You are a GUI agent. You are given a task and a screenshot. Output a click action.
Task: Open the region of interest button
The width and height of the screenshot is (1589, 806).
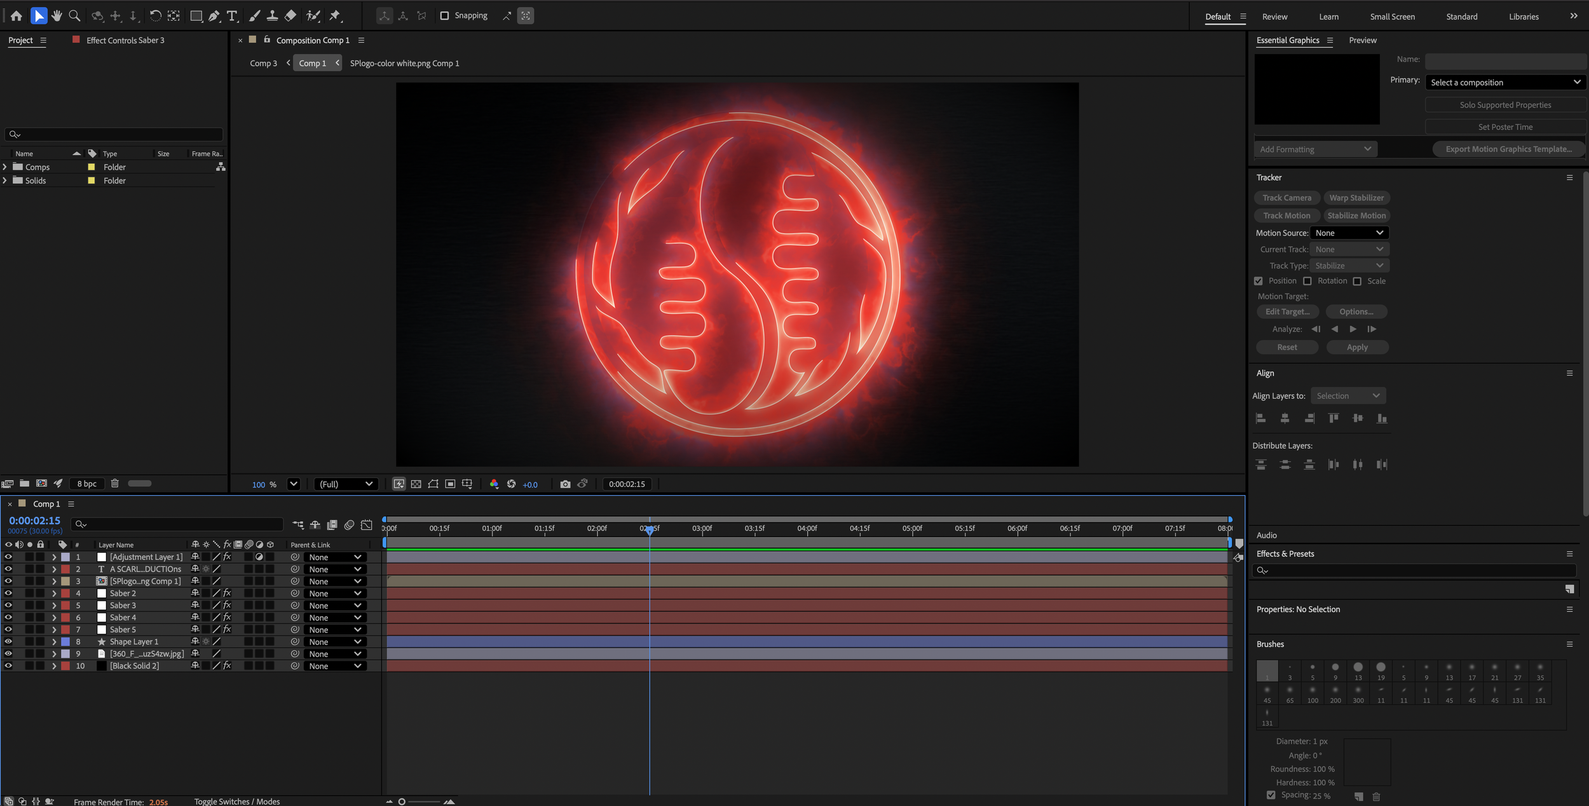[x=450, y=484]
